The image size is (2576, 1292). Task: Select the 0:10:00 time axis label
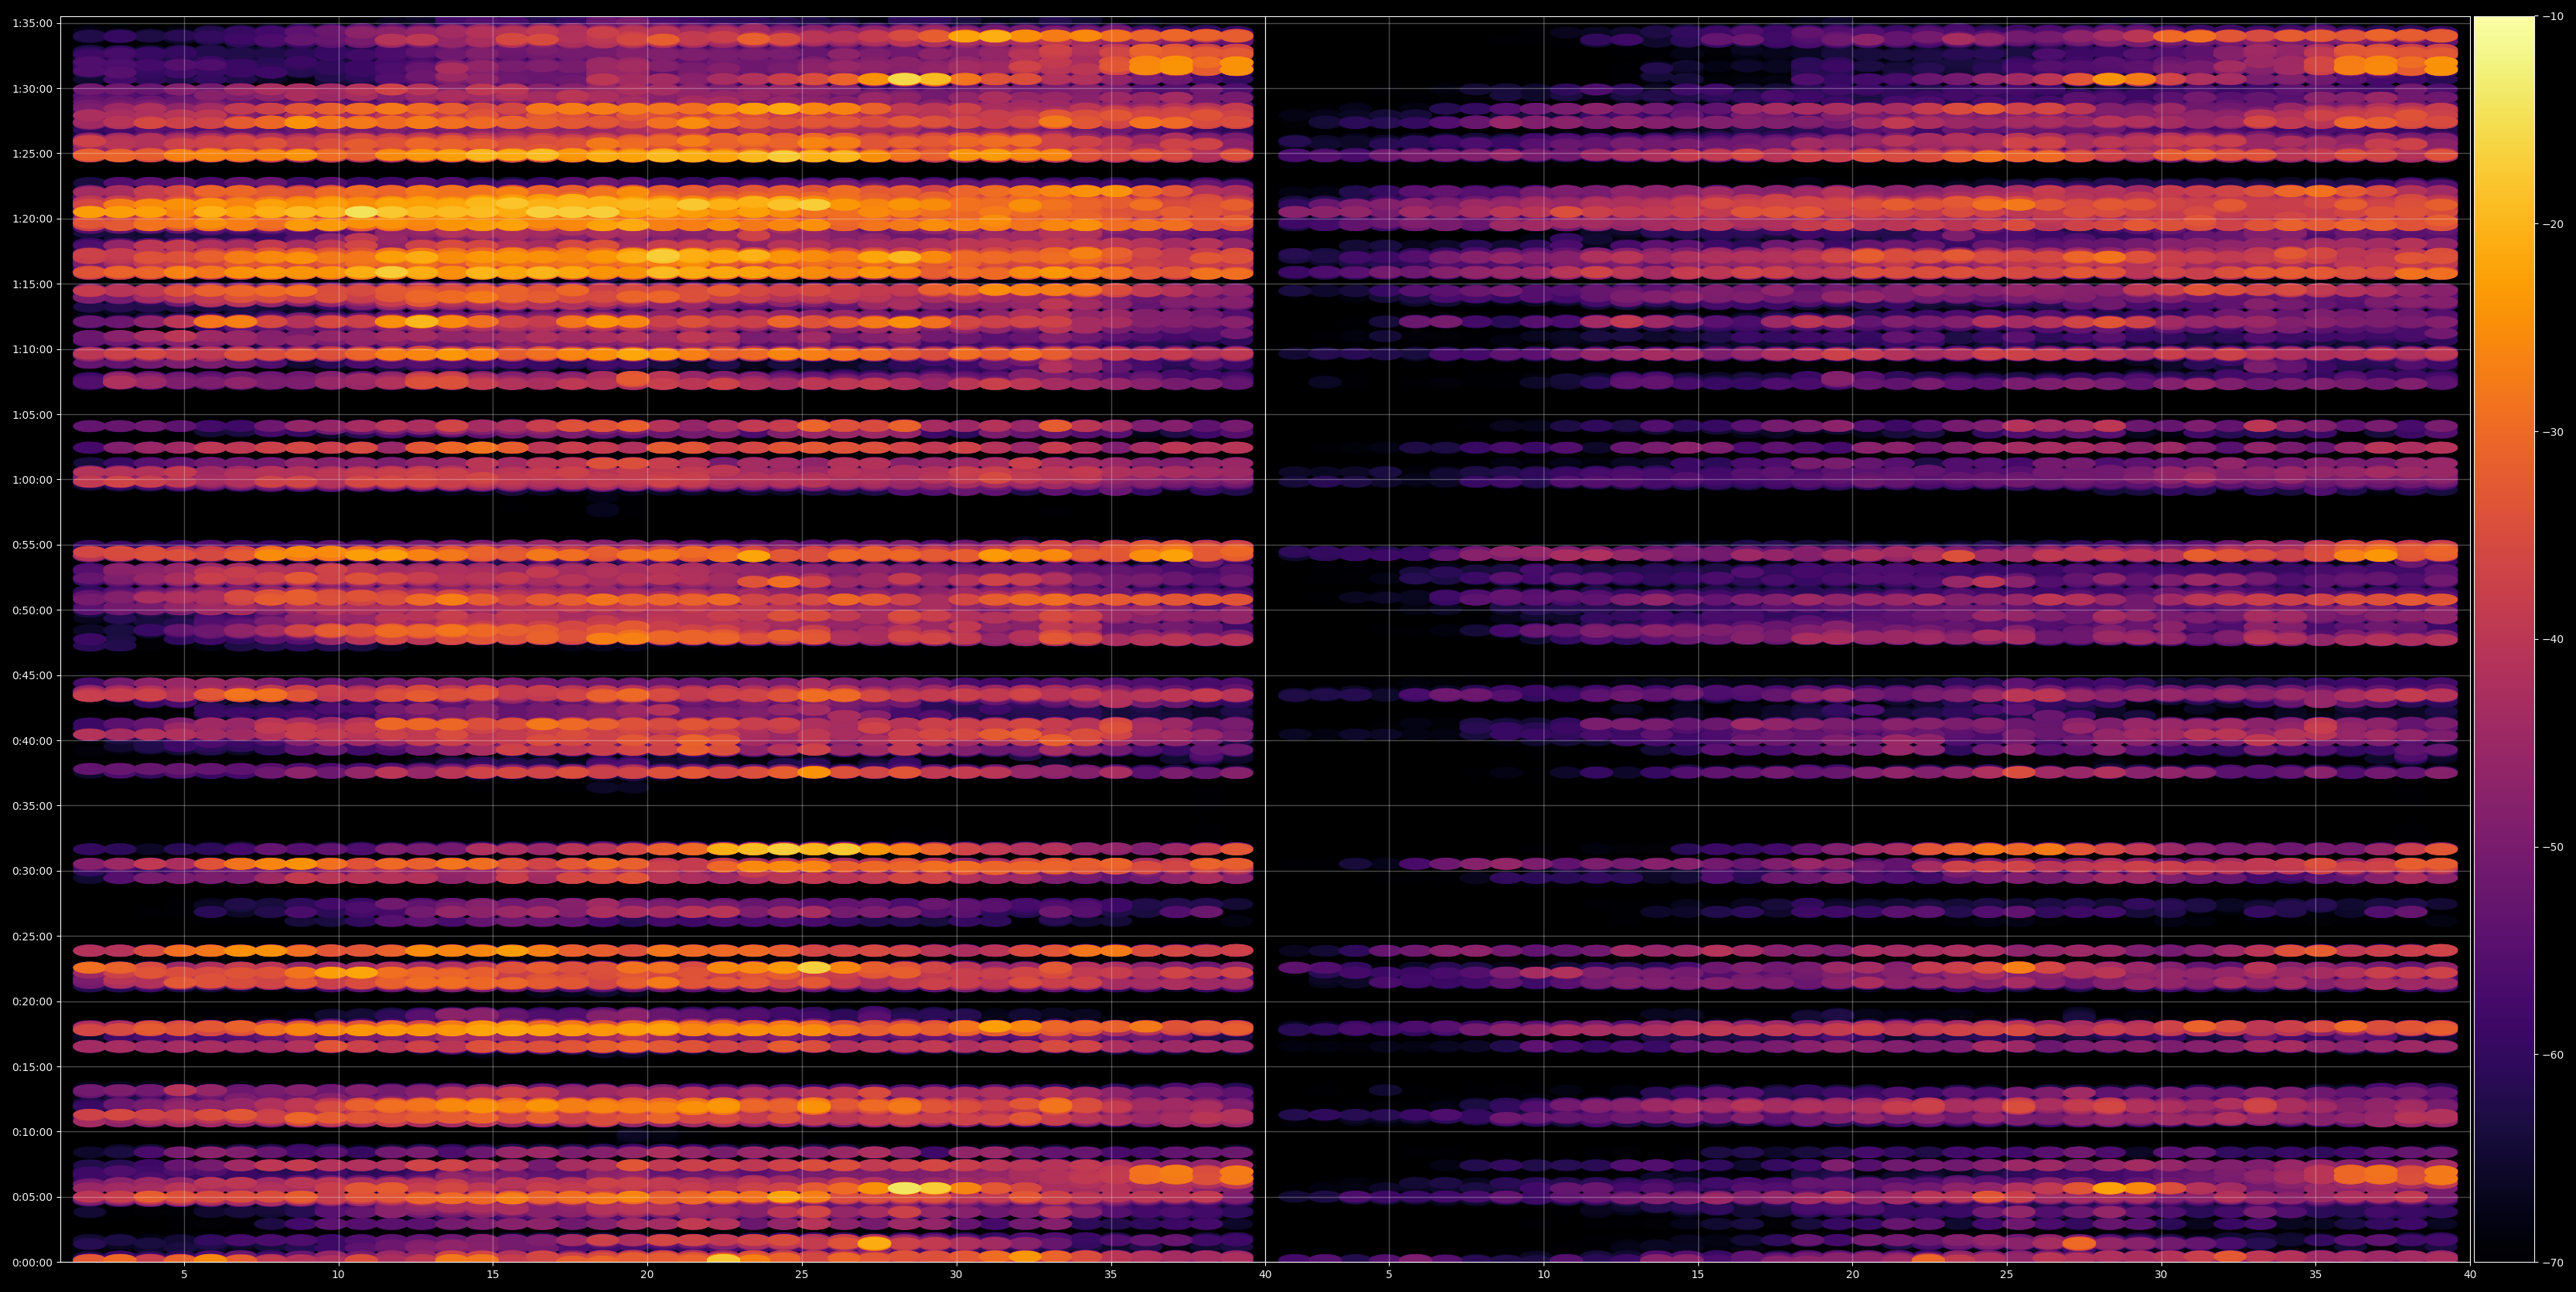[32, 1132]
